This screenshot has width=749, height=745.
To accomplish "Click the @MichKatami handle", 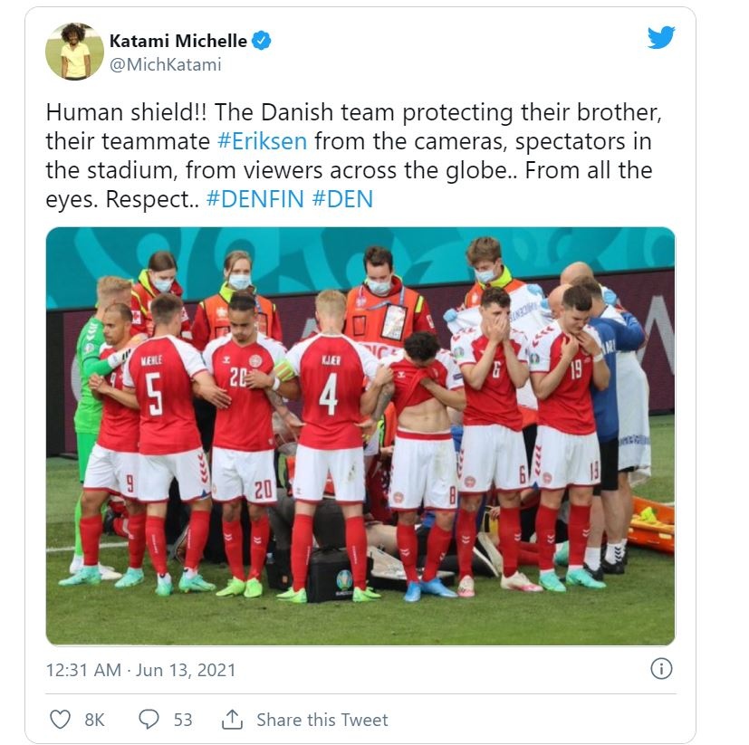I will (165, 64).
